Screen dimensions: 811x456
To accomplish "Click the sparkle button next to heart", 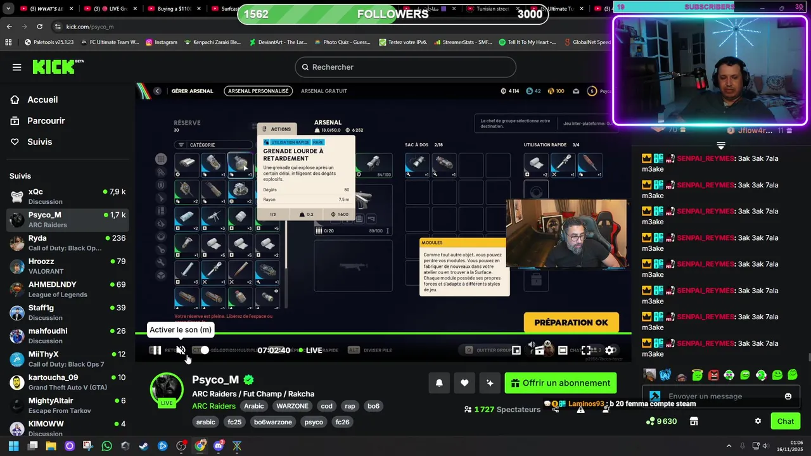I will coord(490,383).
